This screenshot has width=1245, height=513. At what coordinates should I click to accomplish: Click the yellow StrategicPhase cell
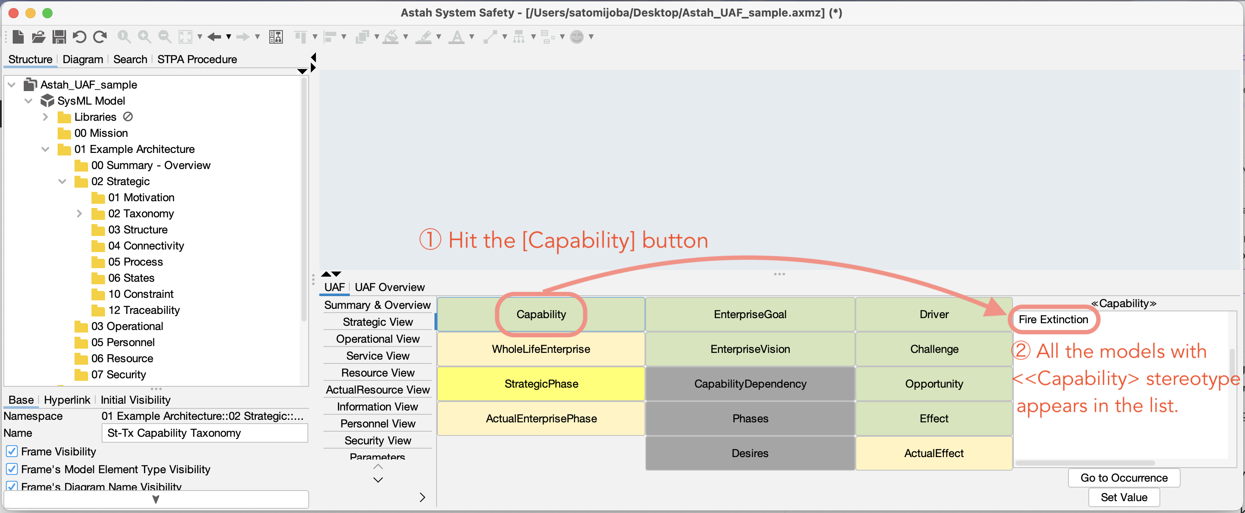[x=541, y=384]
